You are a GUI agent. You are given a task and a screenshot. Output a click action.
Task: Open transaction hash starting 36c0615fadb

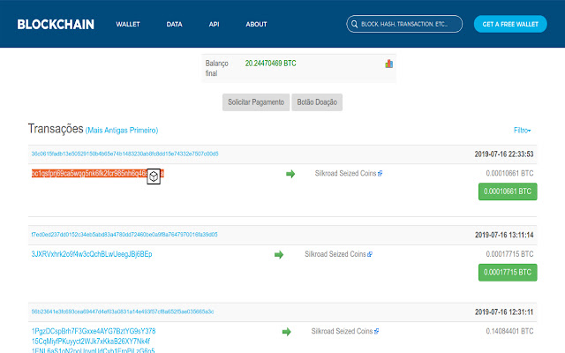(x=124, y=154)
